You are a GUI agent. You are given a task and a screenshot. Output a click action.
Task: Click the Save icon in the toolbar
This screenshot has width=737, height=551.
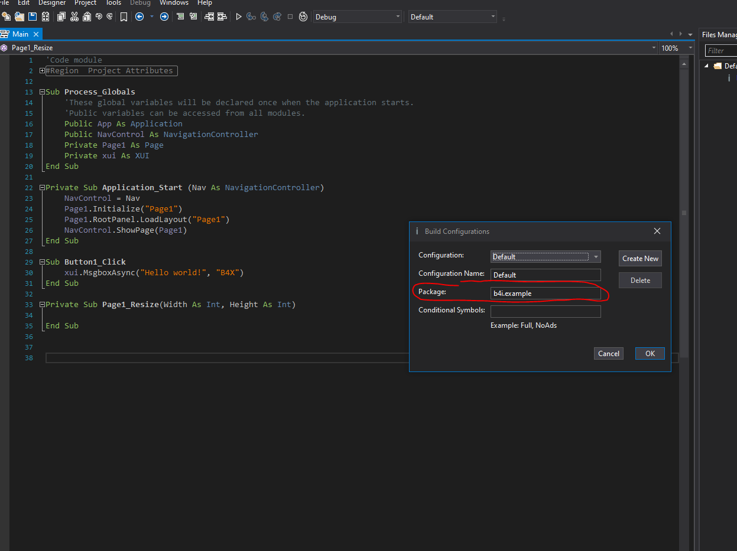coord(33,17)
